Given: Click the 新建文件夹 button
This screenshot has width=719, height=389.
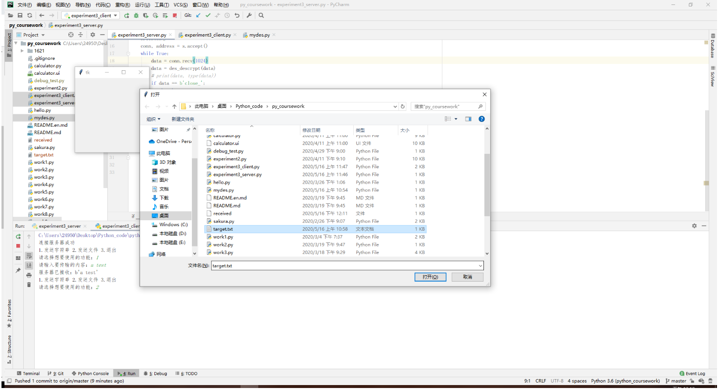Looking at the screenshot, I should (x=183, y=119).
